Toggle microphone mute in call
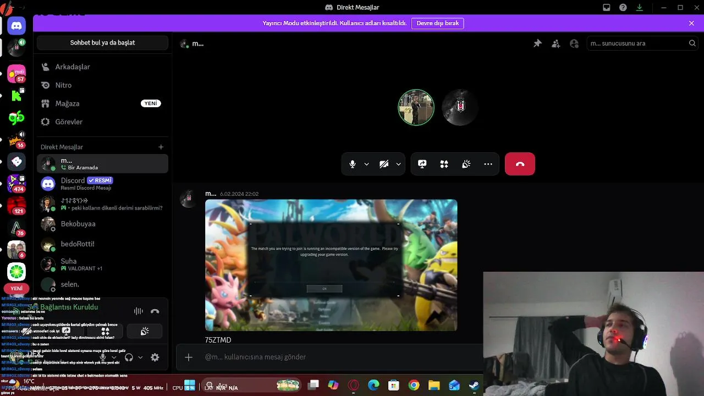The image size is (704, 396). [353, 164]
